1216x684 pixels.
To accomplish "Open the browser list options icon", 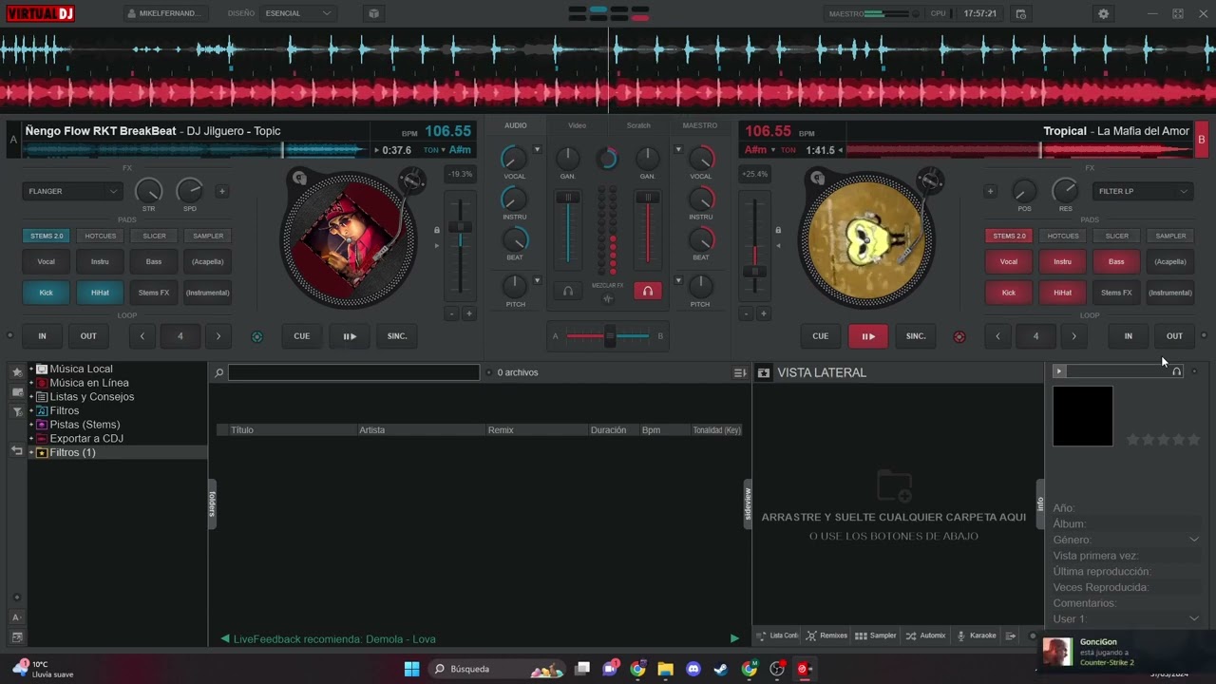I will pyautogui.click(x=739, y=373).
